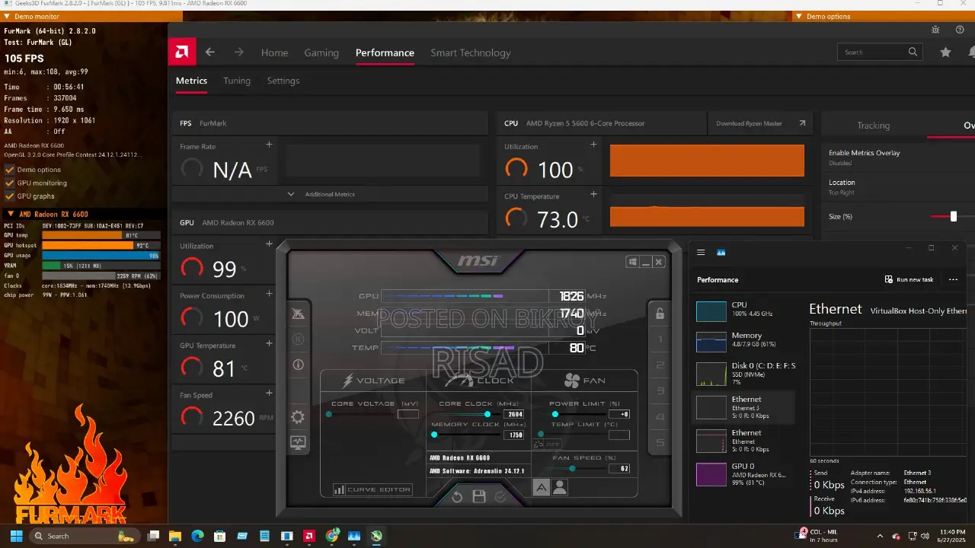Viewport: 975px width, 548px height.
Task: Click Afterburner Fan Speed slider handle
Action: [x=572, y=468]
